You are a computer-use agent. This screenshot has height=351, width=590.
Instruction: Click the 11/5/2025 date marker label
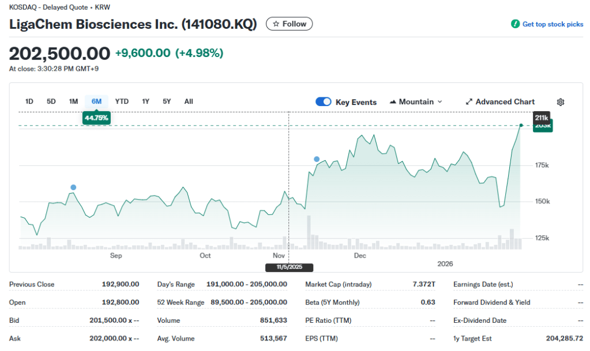click(288, 267)
